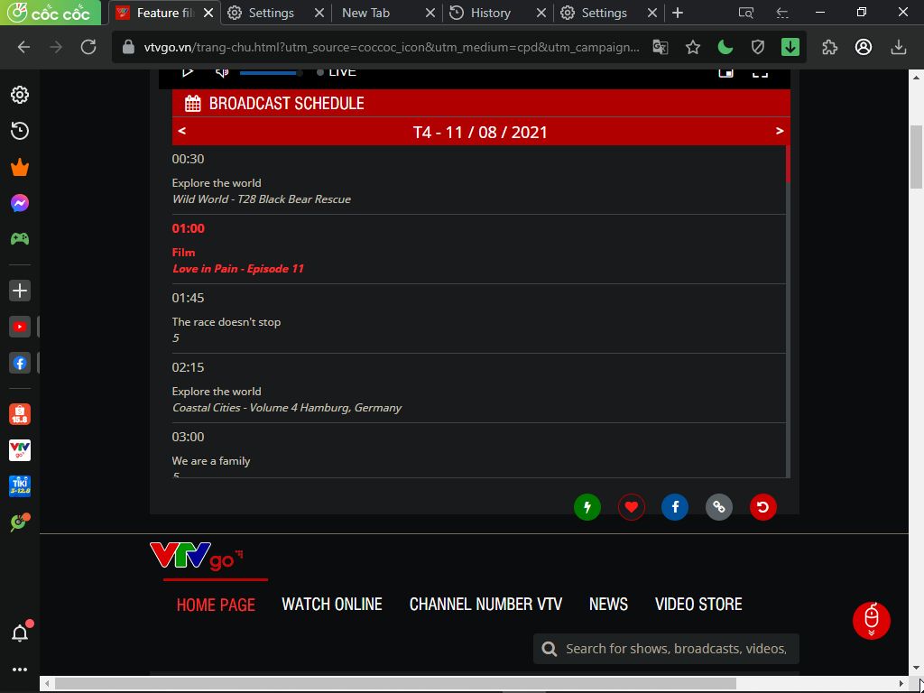Copy link with gray chain button

click(x=719, y=507)
